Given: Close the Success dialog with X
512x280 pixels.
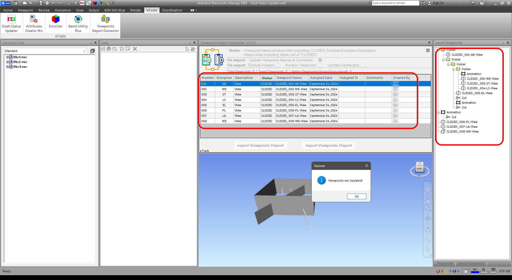Looking at the screenshot, I should coord(367,166).
